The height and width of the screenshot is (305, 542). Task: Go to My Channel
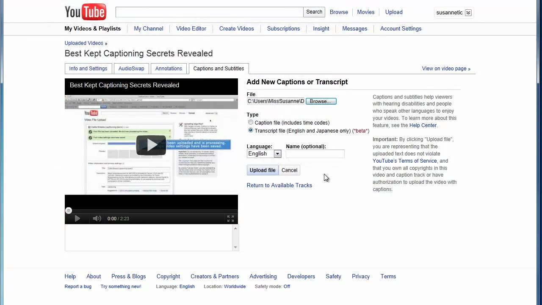click(149, 29)
